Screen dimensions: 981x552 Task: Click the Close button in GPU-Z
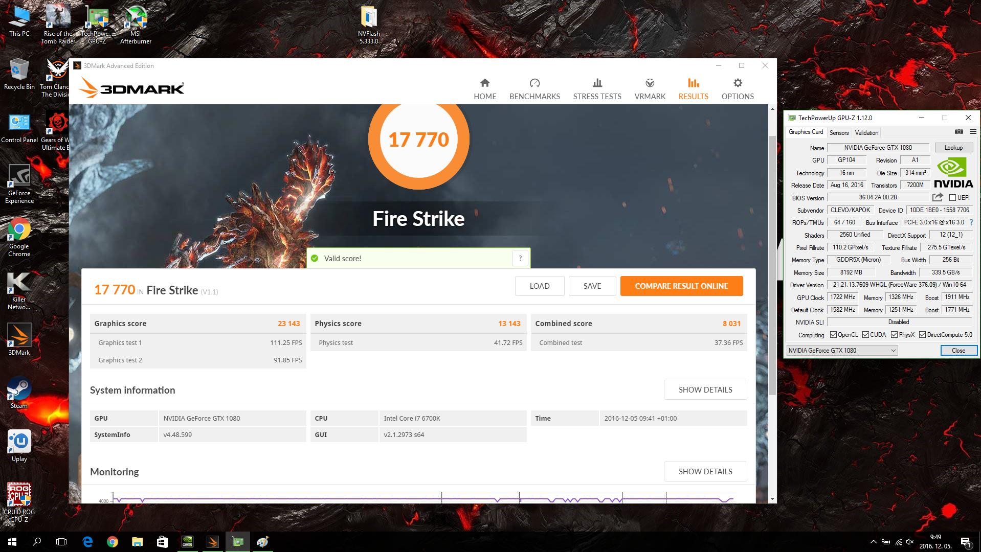tap(958, 351)
